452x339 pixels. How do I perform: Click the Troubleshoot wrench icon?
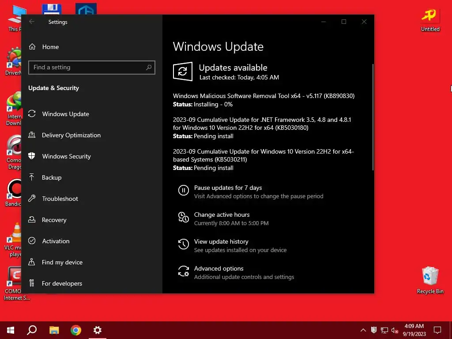pyautogui.click(x=32, y=198)
